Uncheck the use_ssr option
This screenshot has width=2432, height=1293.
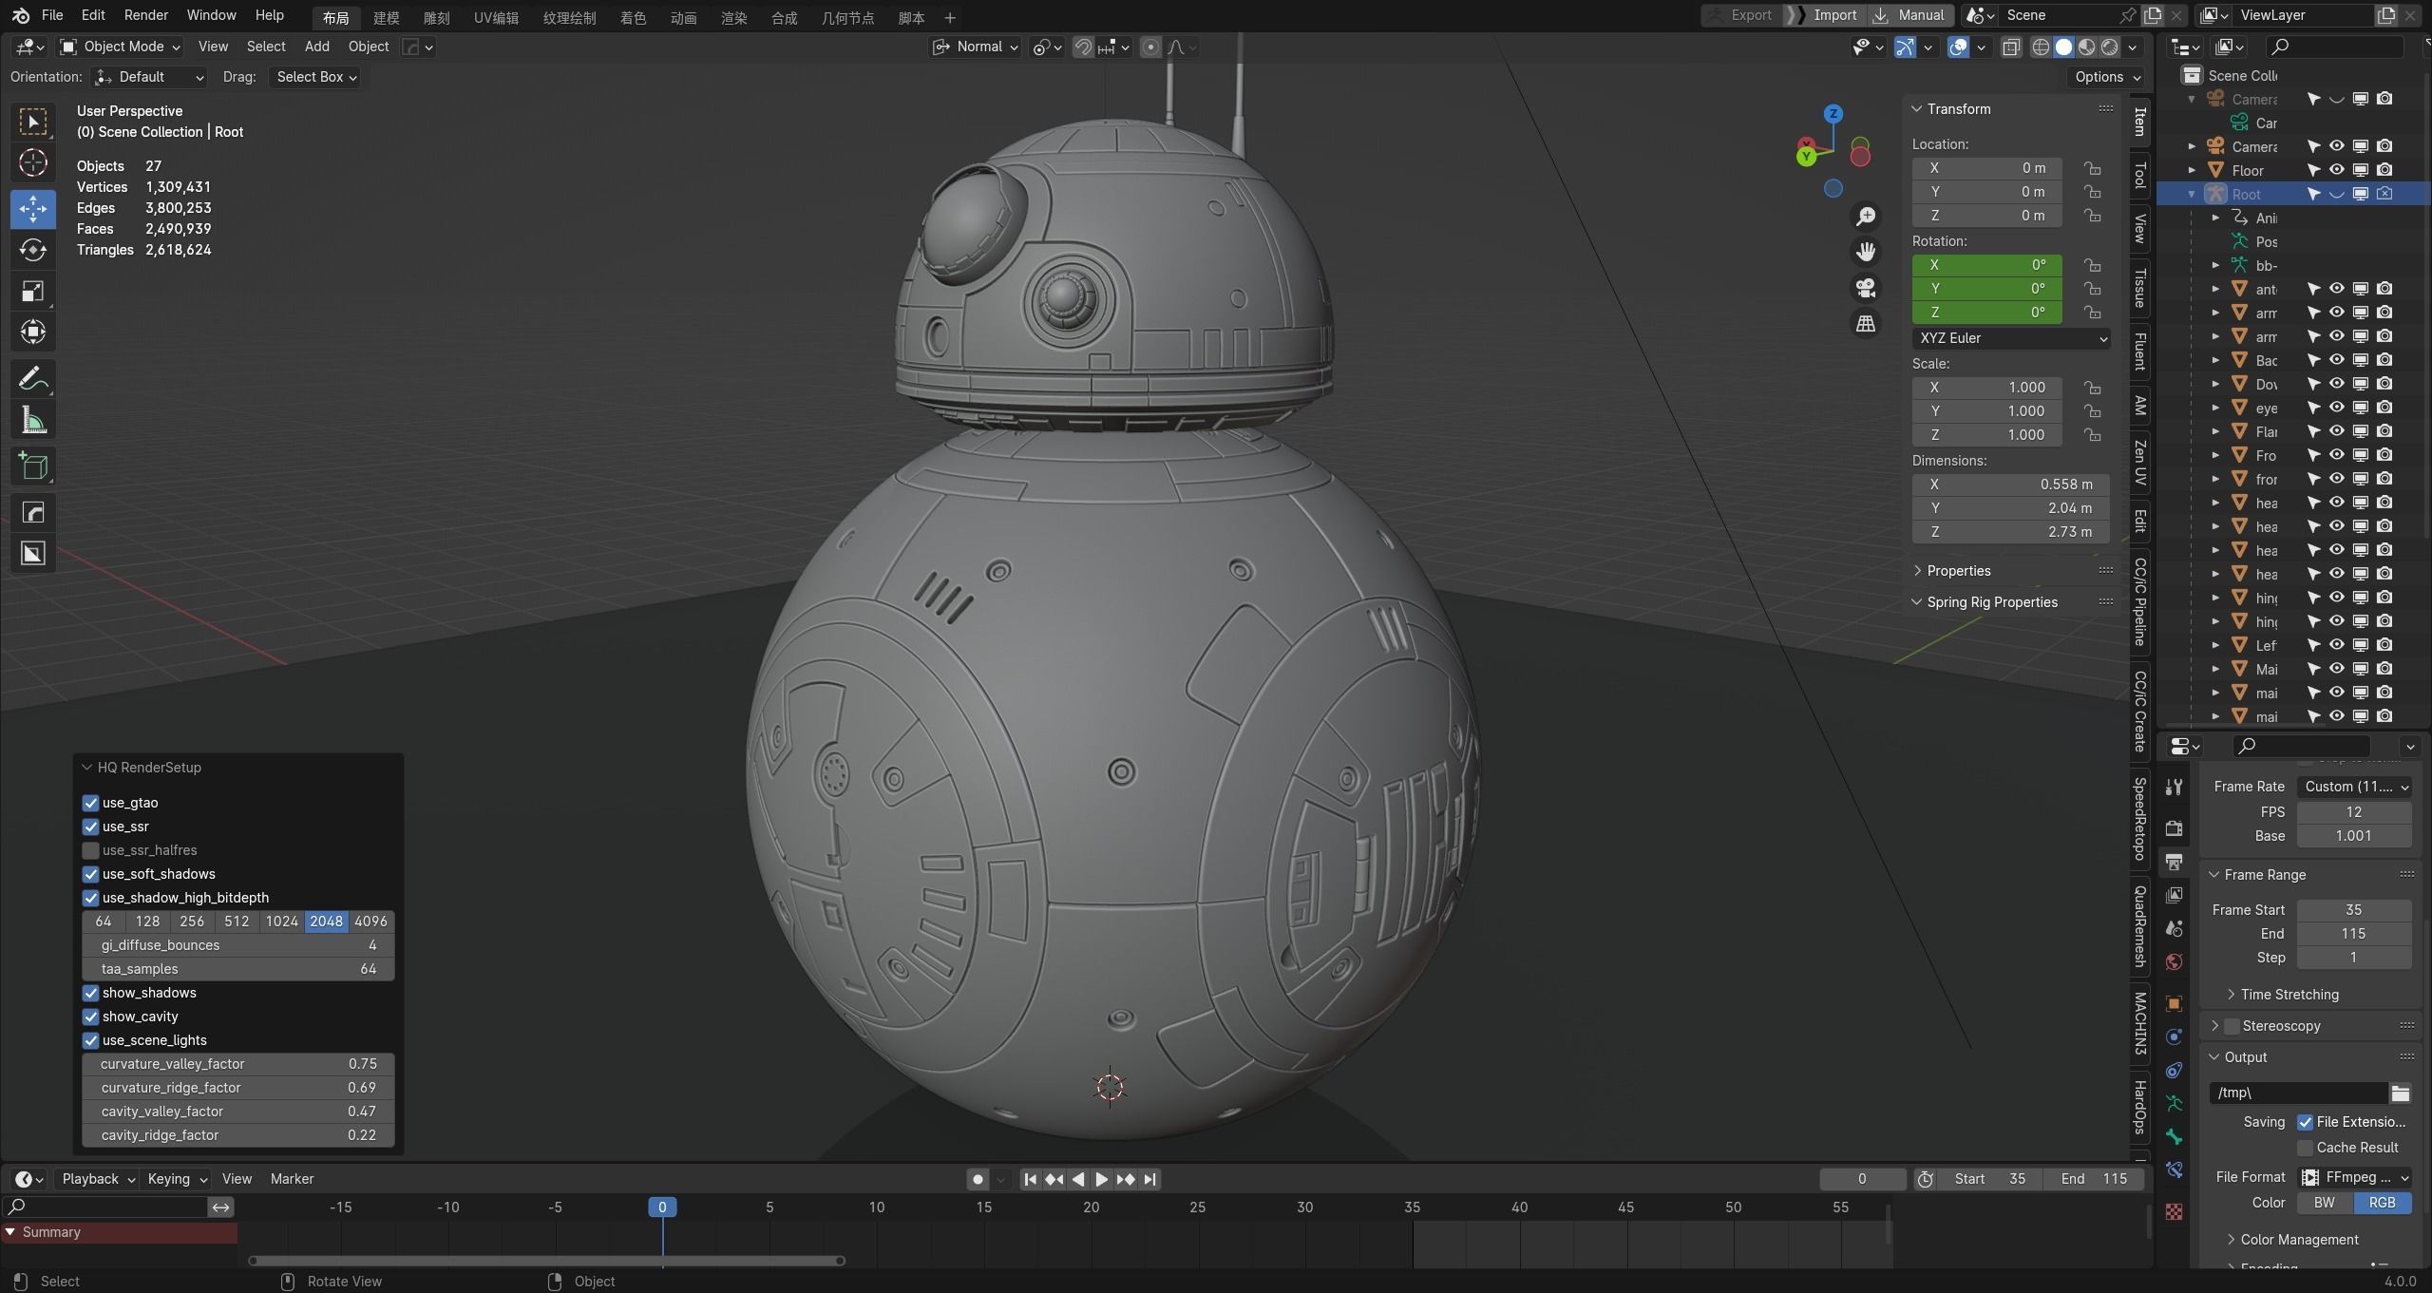click(x=91, y=827)
